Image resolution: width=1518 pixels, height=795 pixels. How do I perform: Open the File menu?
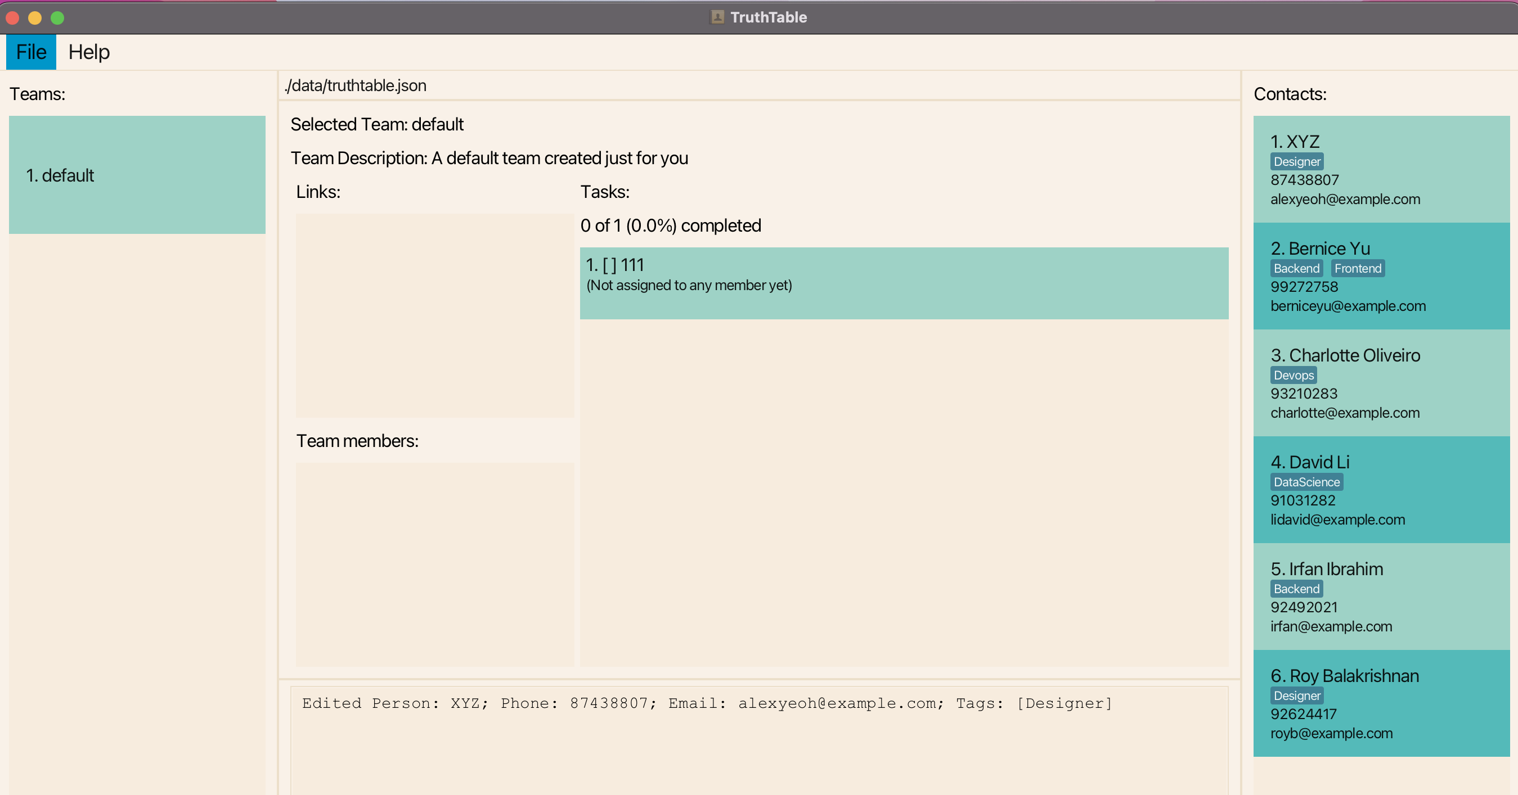[x=30, y=52]
